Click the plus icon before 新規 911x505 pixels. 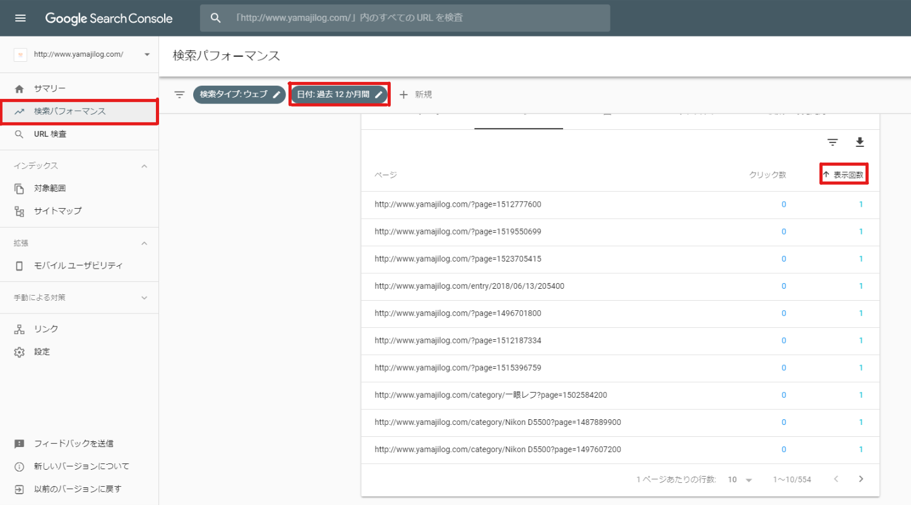(404, 95)
